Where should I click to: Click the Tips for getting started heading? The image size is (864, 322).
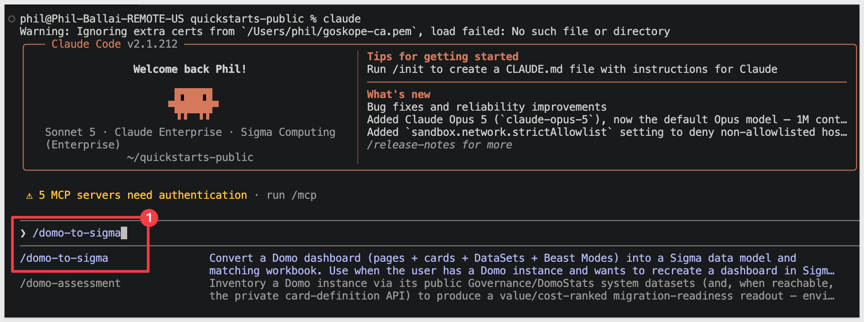pyautogui.click(x=442, y=57)
